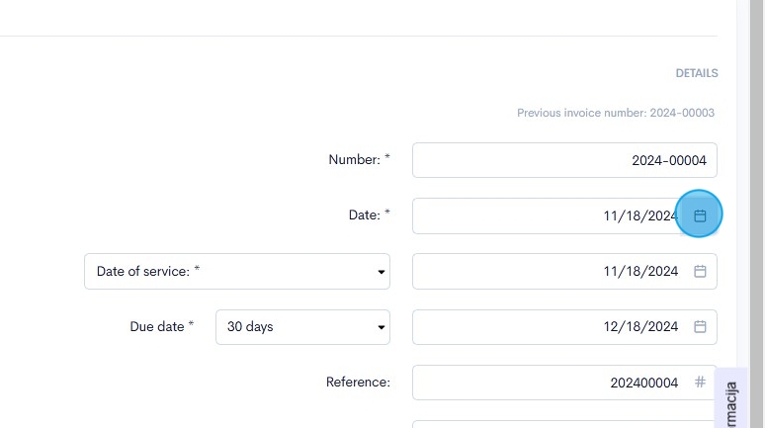Expand the Date of service dropdown
The width and height of the screenshot is (765, 428).
237,271
